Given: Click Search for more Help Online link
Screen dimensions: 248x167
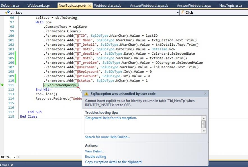Looking at the screenshot, I should click(107, 137).
